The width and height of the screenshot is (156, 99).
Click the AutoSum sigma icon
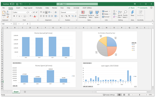[x=114, y=11]
